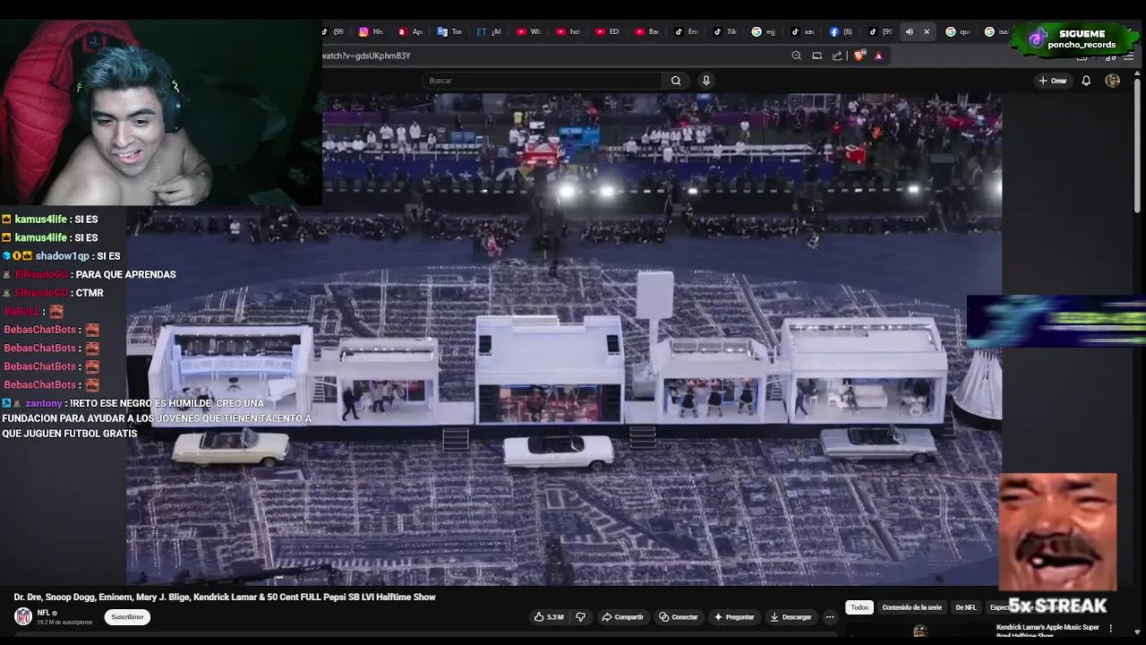Click the YouTube Buscar search field
The image size is (1146, 645).
pos(542,81)
